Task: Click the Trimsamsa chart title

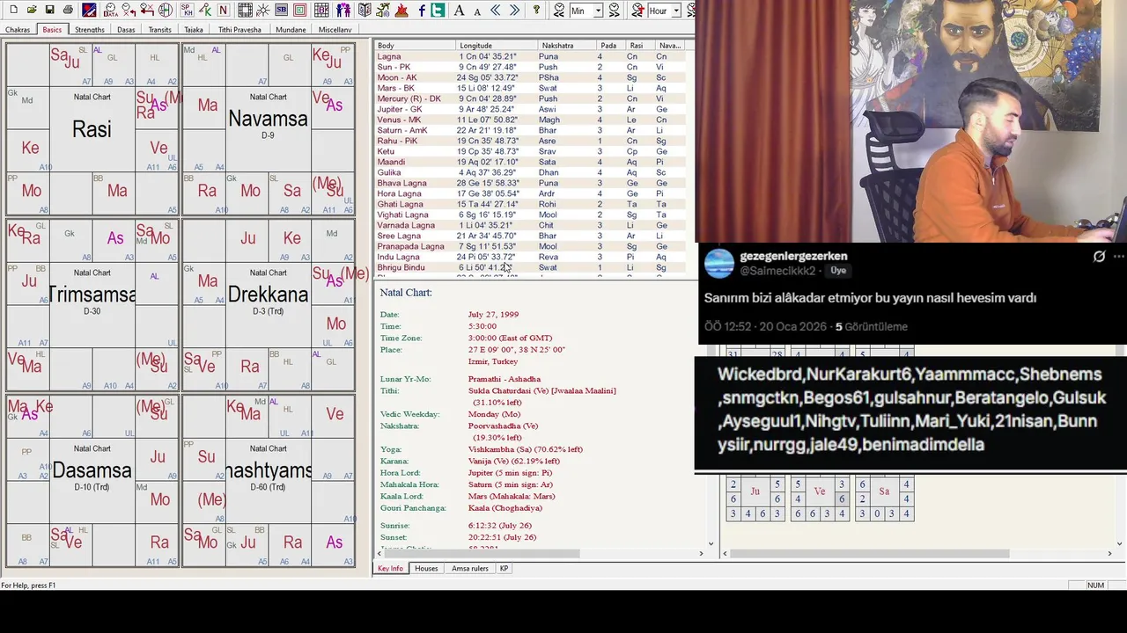Action: 92,295
